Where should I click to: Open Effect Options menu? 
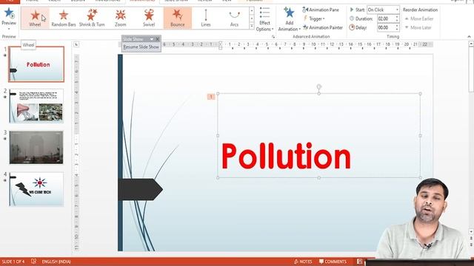(x=264, y=19)
